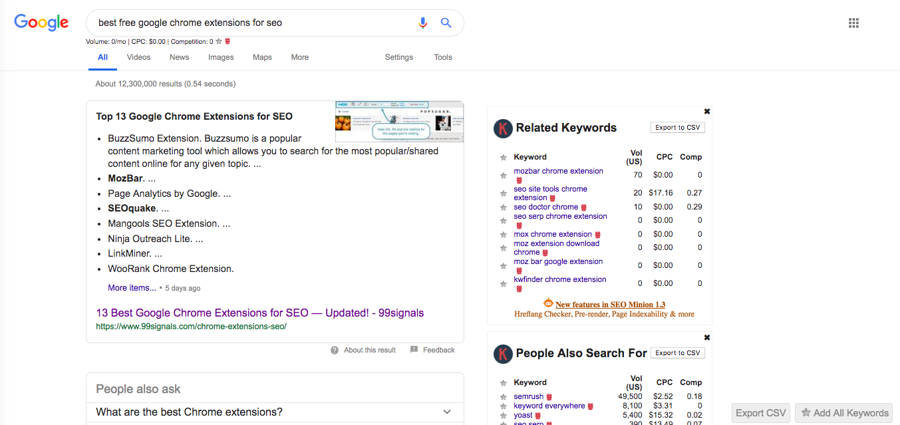Click the Google logo
Screen dimensions: 900x425
tap(41, 22)
